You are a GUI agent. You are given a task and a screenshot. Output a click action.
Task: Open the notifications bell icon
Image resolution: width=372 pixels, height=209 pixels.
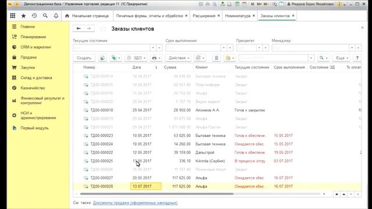coord(56,16)
